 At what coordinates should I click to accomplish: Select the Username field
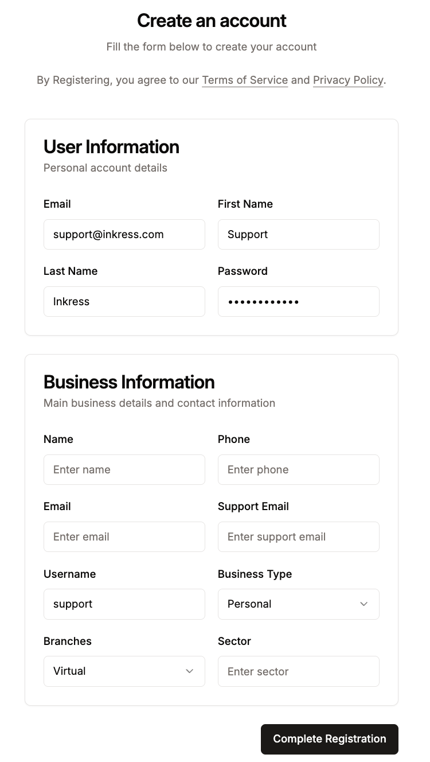click(124, 604)
